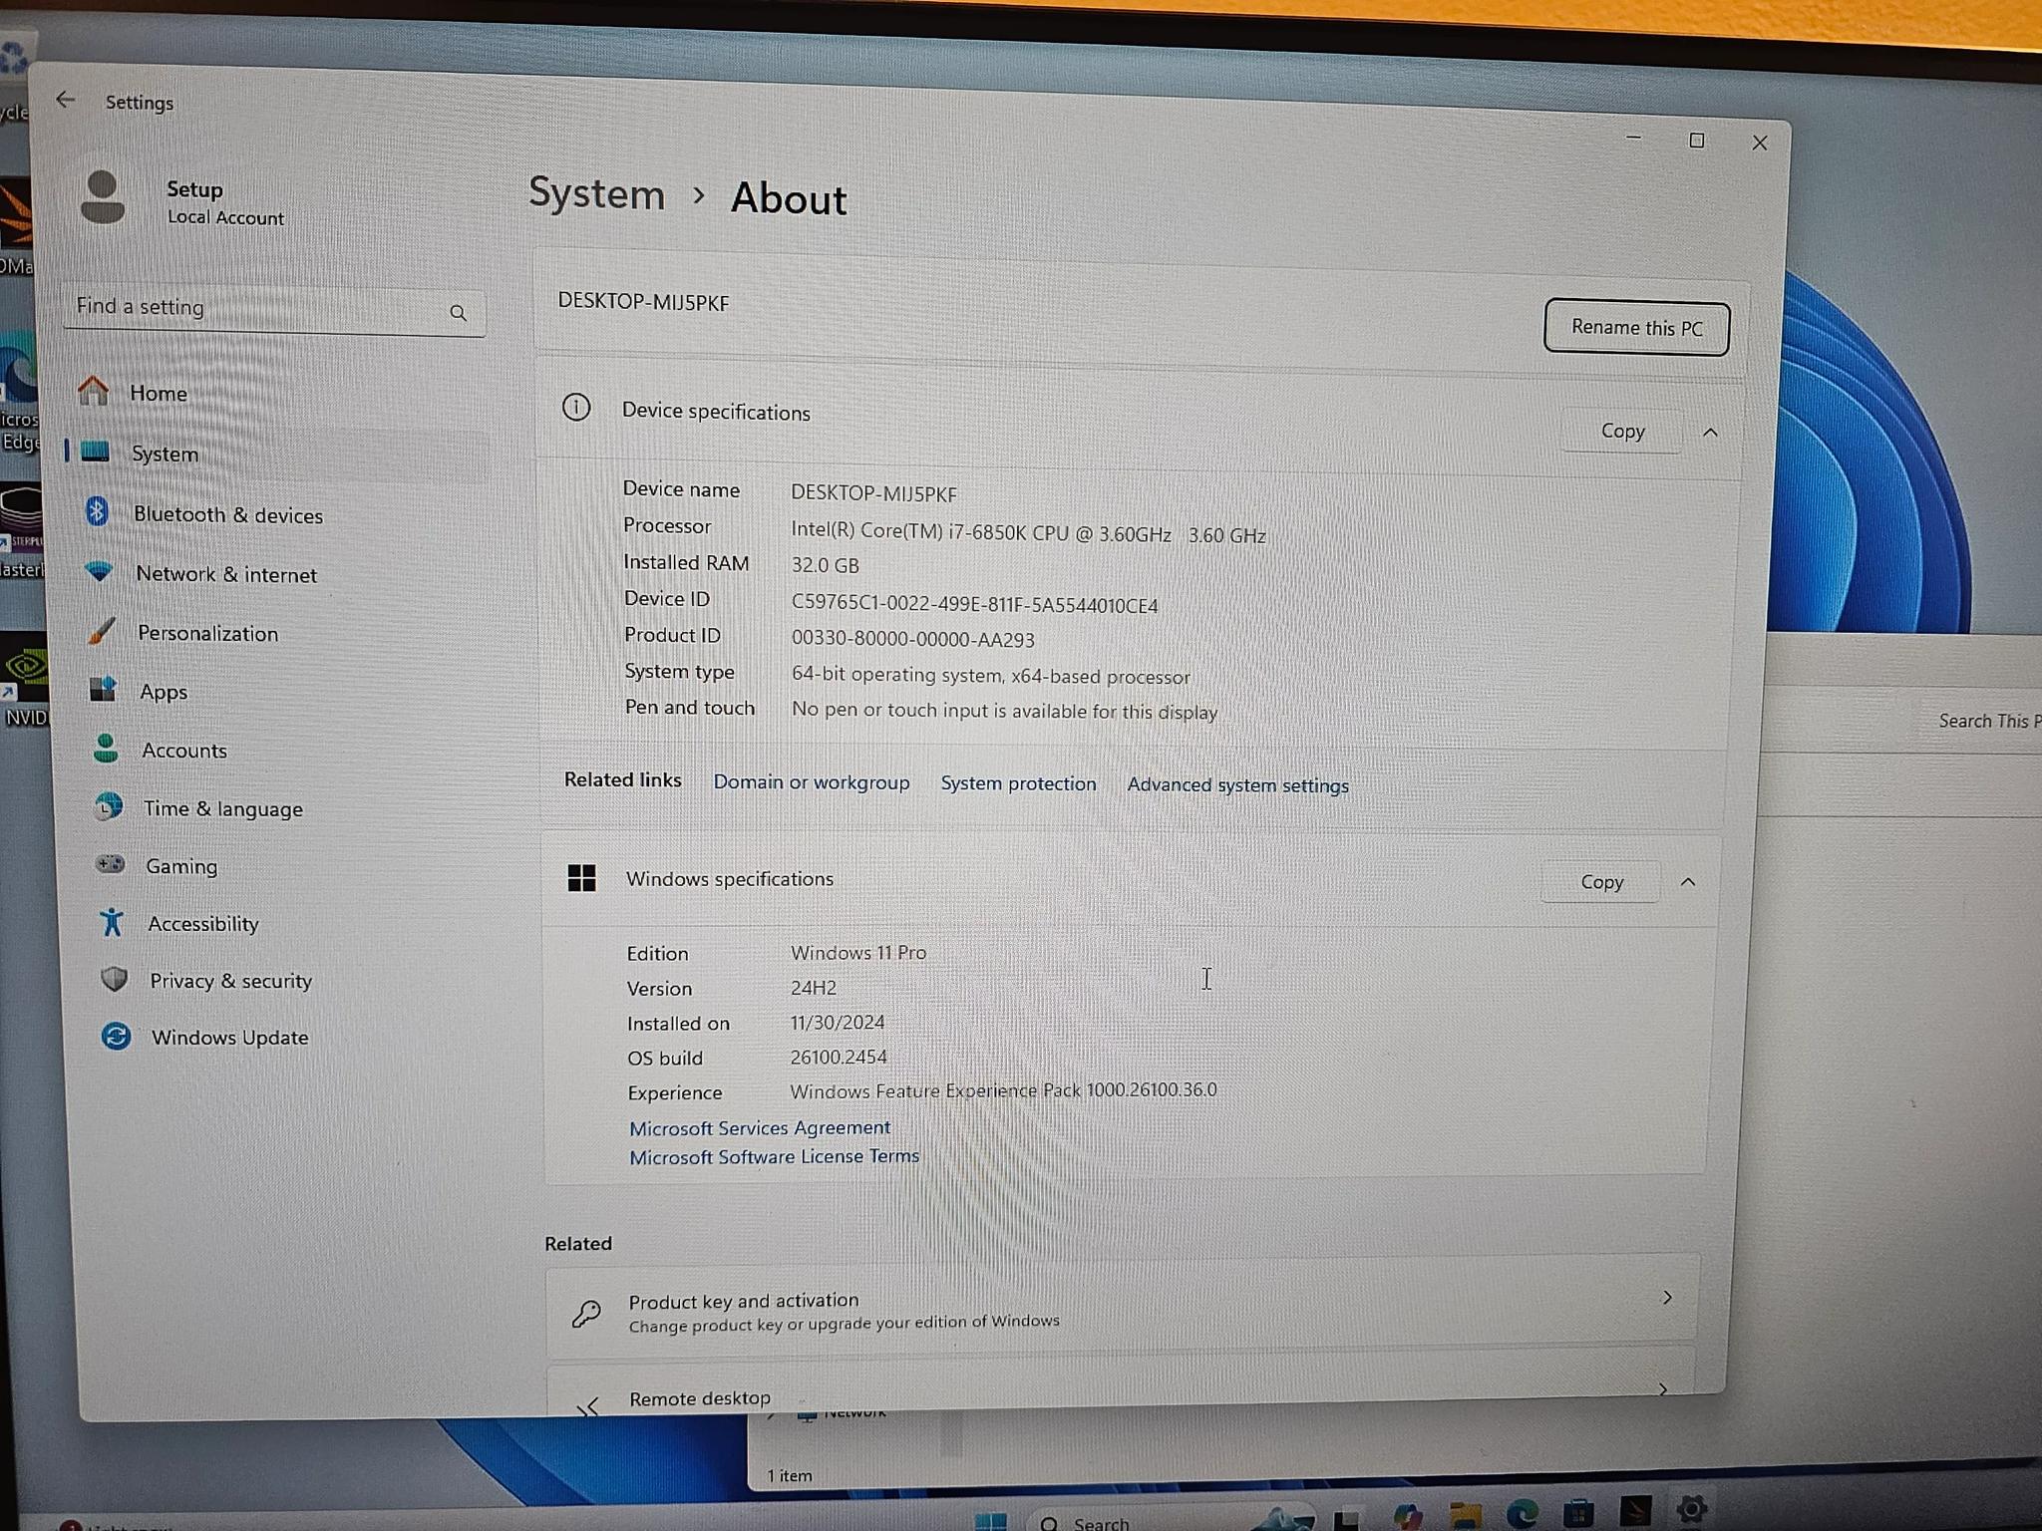The image size is (2042, 1531).
Task: Click the Settings gear taskbar icon
Action: [1691, 1510]
